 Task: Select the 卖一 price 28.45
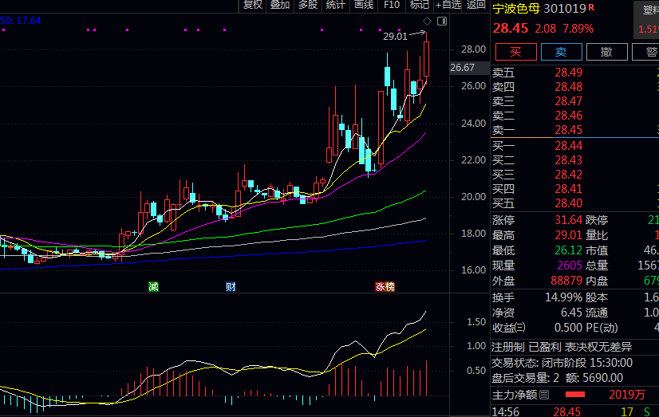568,130
